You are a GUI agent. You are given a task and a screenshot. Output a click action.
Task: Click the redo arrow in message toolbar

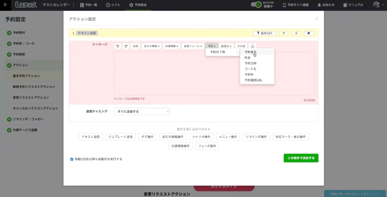(x=126, y=46)
